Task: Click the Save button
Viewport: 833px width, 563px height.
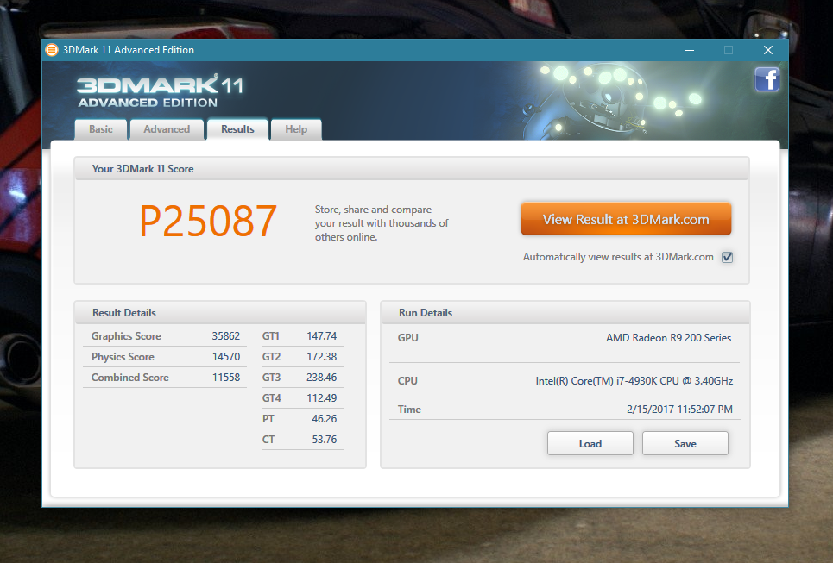Action: [x=685, y=444]
